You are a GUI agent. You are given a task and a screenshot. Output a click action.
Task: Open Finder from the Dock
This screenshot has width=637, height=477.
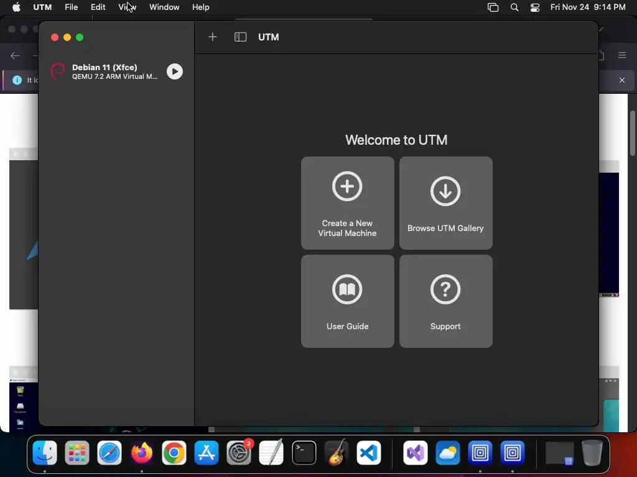tap(45, 453)
